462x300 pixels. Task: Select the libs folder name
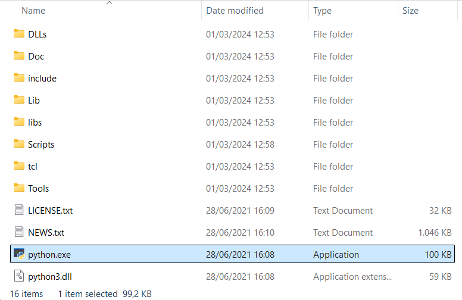click(35, 122)
